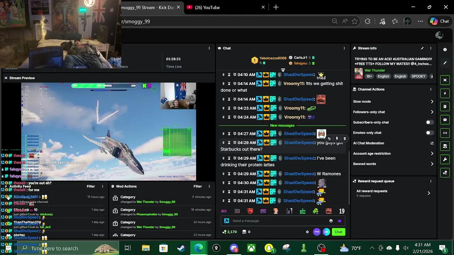Image resolution: width=454 pixels, height=255 pixels.
Task: Open Yaboicazza6069 in top gifters
Action: click(x=273, y=58)
